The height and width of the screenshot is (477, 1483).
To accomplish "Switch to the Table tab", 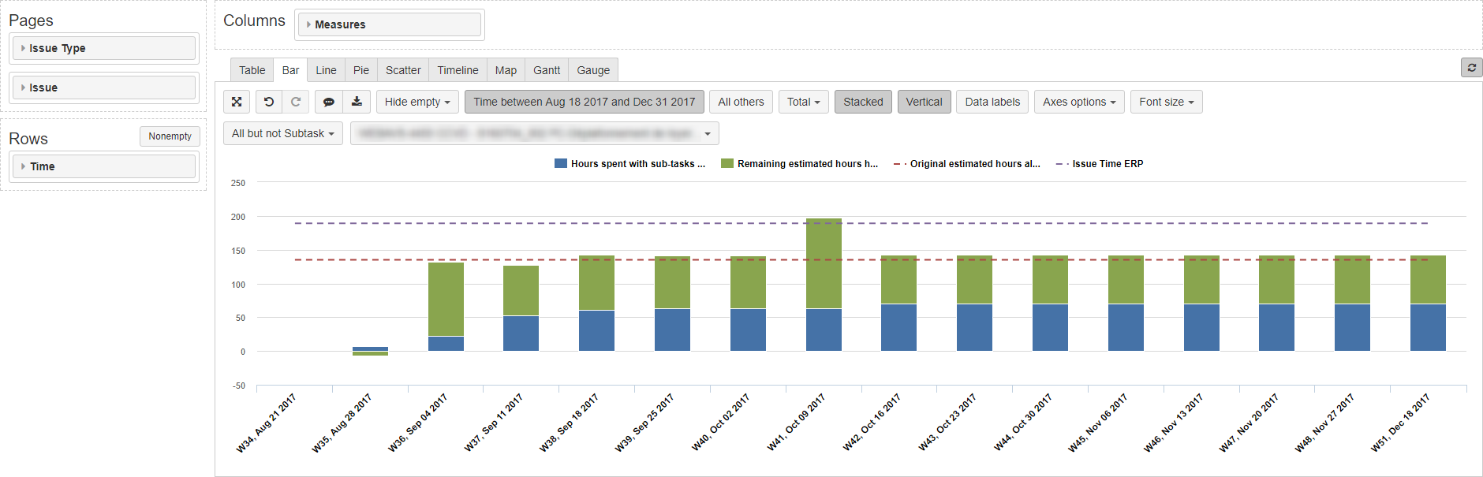I will [x=252, y=70].
